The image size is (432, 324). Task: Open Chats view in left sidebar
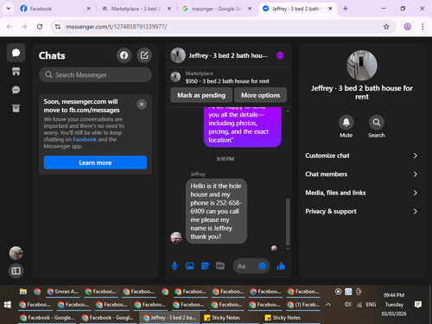pyautogui.click(x=16, y=53)
